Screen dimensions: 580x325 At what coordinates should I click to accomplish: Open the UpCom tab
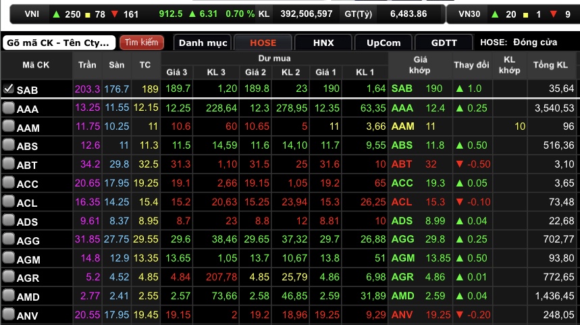tap(384, 43)
